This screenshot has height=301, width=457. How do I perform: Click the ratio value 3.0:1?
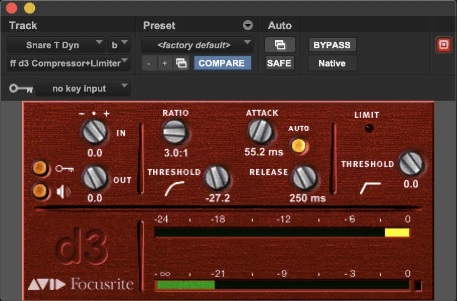176,153
